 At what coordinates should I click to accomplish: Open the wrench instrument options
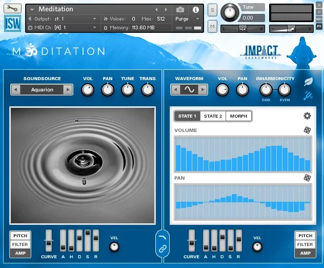click(x=12, y=9)
